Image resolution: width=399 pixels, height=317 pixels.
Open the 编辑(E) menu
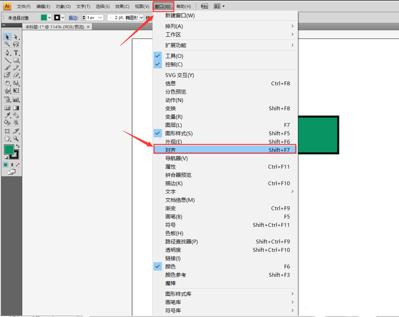(43, 6)
